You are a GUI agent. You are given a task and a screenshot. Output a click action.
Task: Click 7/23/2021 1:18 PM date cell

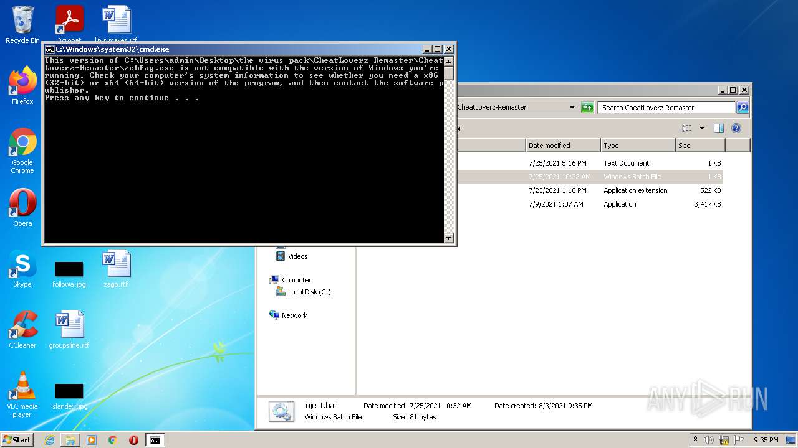557,190
